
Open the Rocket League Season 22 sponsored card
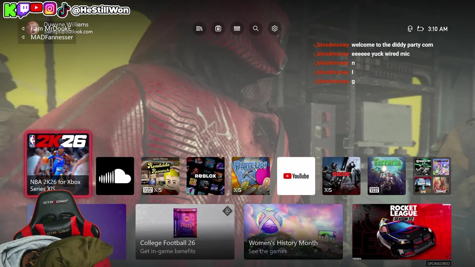[402, 232]
